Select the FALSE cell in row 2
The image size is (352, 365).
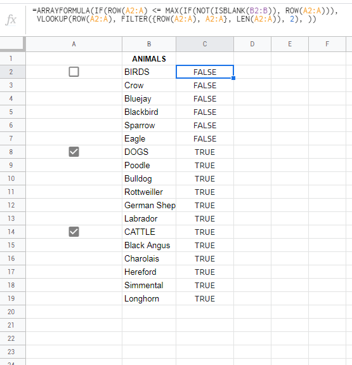(x=205, y=72)
